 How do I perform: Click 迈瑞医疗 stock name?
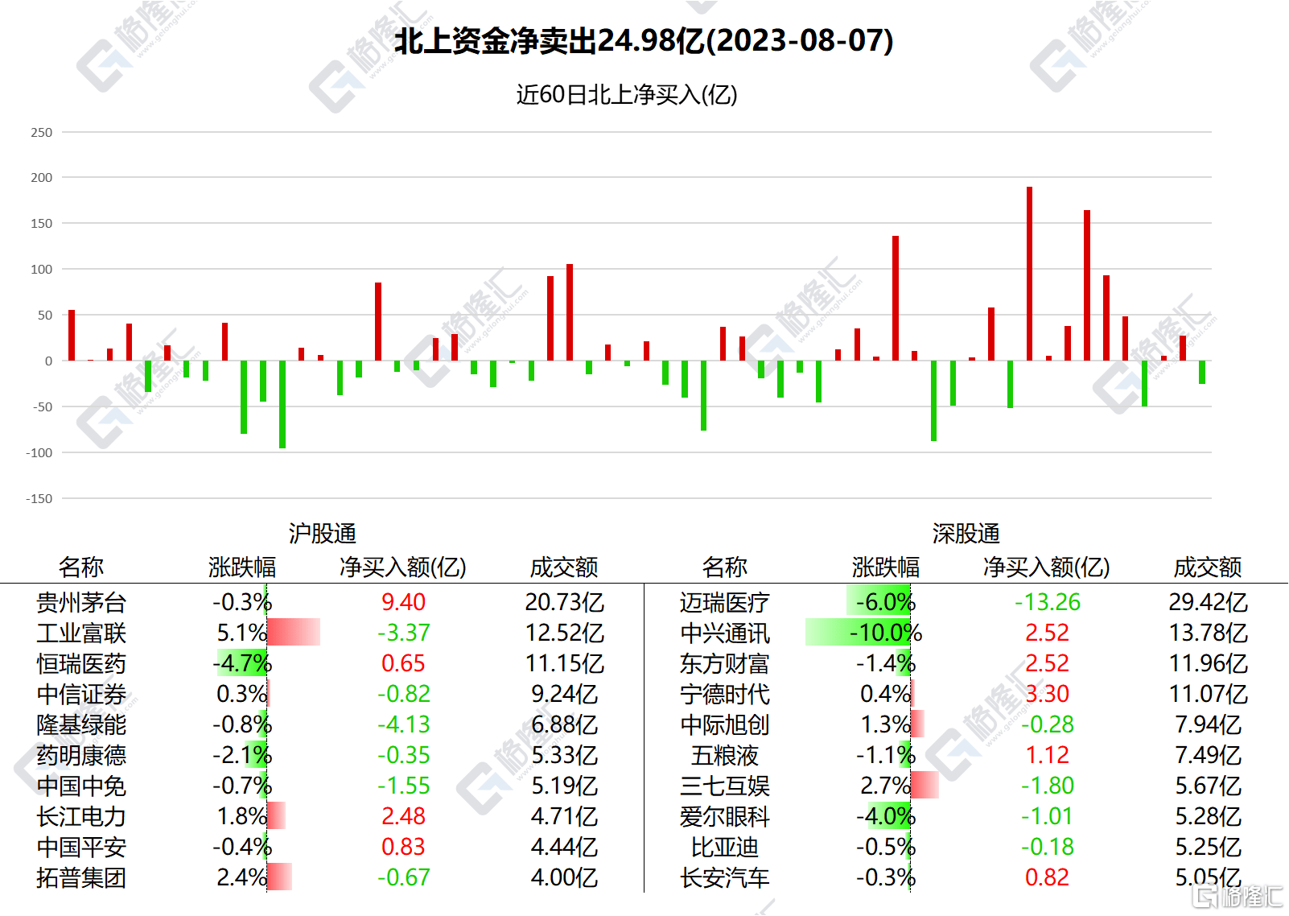tap(725, 602)
